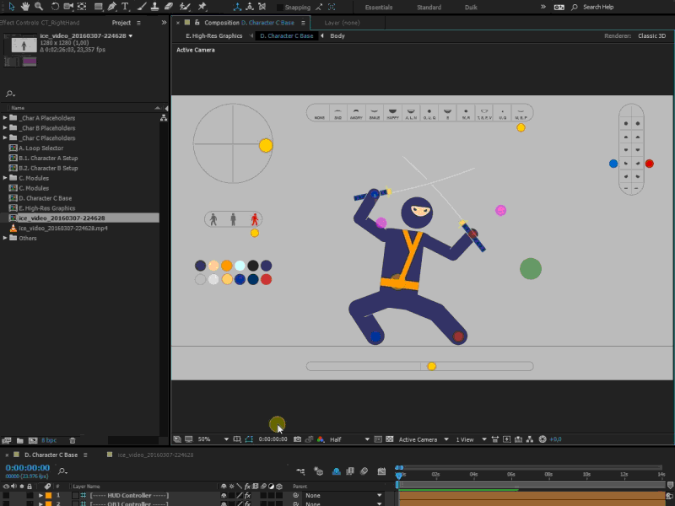Select the Zoom tool
Viewport: 675px width, 506px height.
coord(37,7)
